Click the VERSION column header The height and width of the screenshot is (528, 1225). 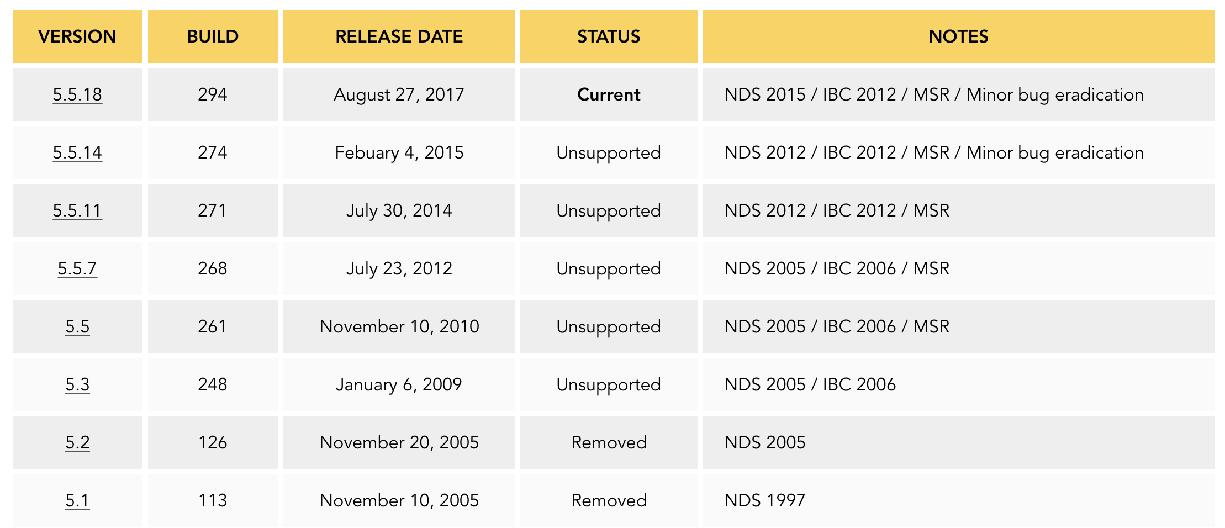(x=77, y=36)
